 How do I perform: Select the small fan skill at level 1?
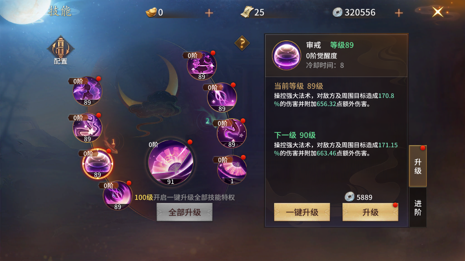232,169
